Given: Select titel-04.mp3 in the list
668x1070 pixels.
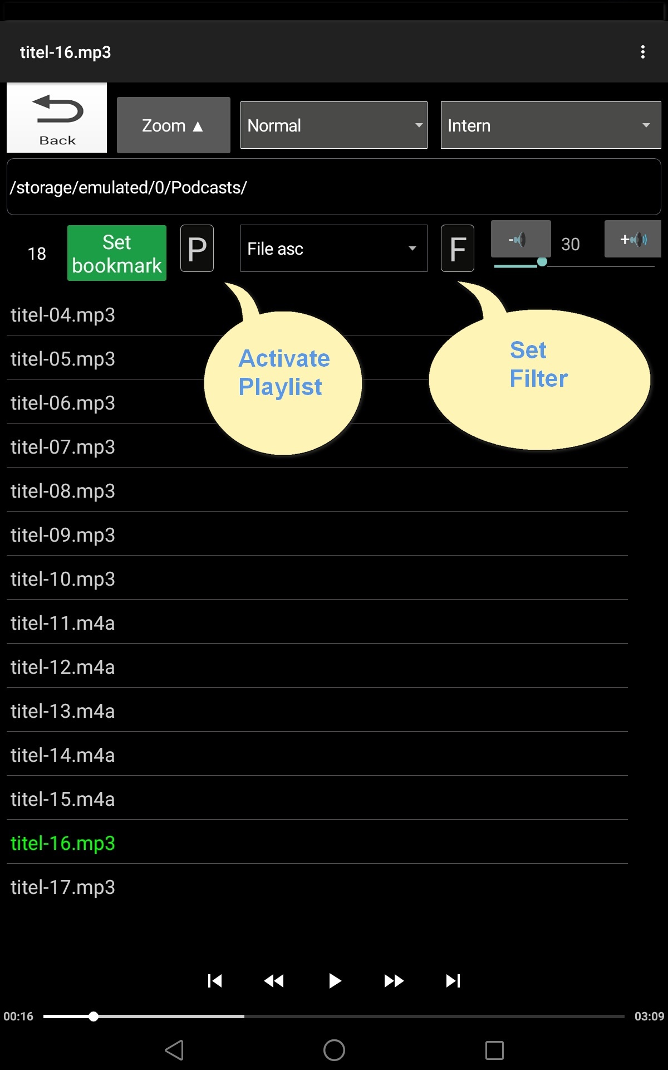Looking at the screenshot, I should pyautogui.click(x=317, y=314).
